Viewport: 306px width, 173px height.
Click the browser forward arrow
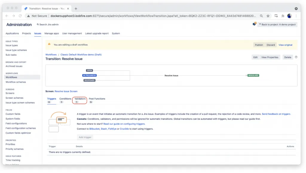(13, 16)
